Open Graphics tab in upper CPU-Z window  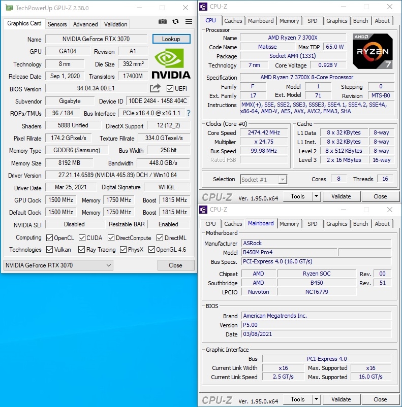[x=337, y=21]
